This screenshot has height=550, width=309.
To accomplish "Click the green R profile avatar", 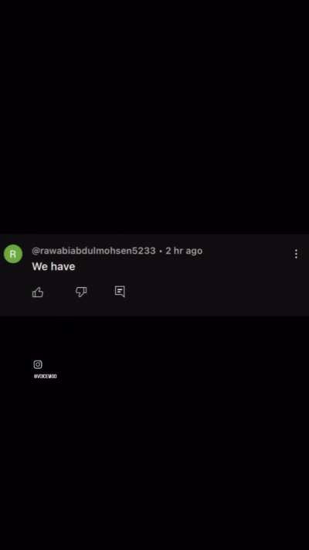I will 13,254.
